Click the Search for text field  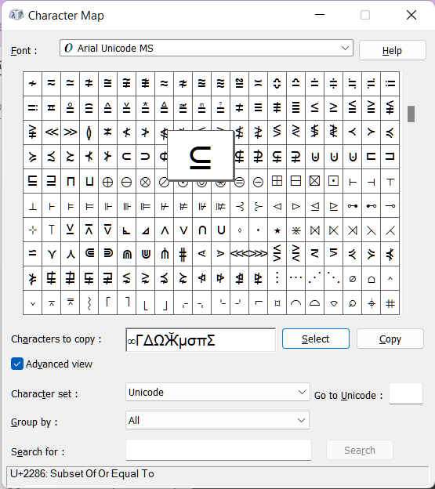tap(218, 450)
